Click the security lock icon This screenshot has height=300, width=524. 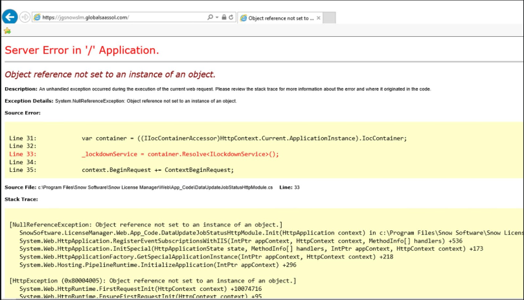[224, 17]
